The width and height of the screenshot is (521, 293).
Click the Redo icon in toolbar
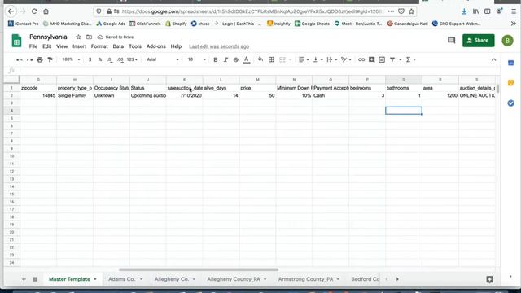[29, 59]
